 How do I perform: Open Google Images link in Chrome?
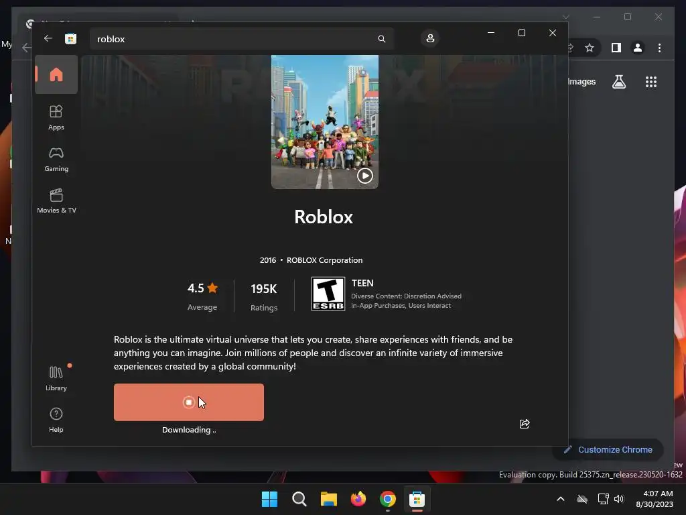[x=581, y=82]
